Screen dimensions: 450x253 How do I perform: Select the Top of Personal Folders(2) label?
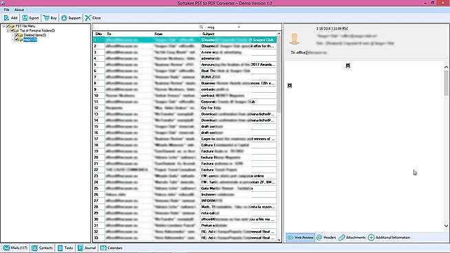click(x=37, y=30)
